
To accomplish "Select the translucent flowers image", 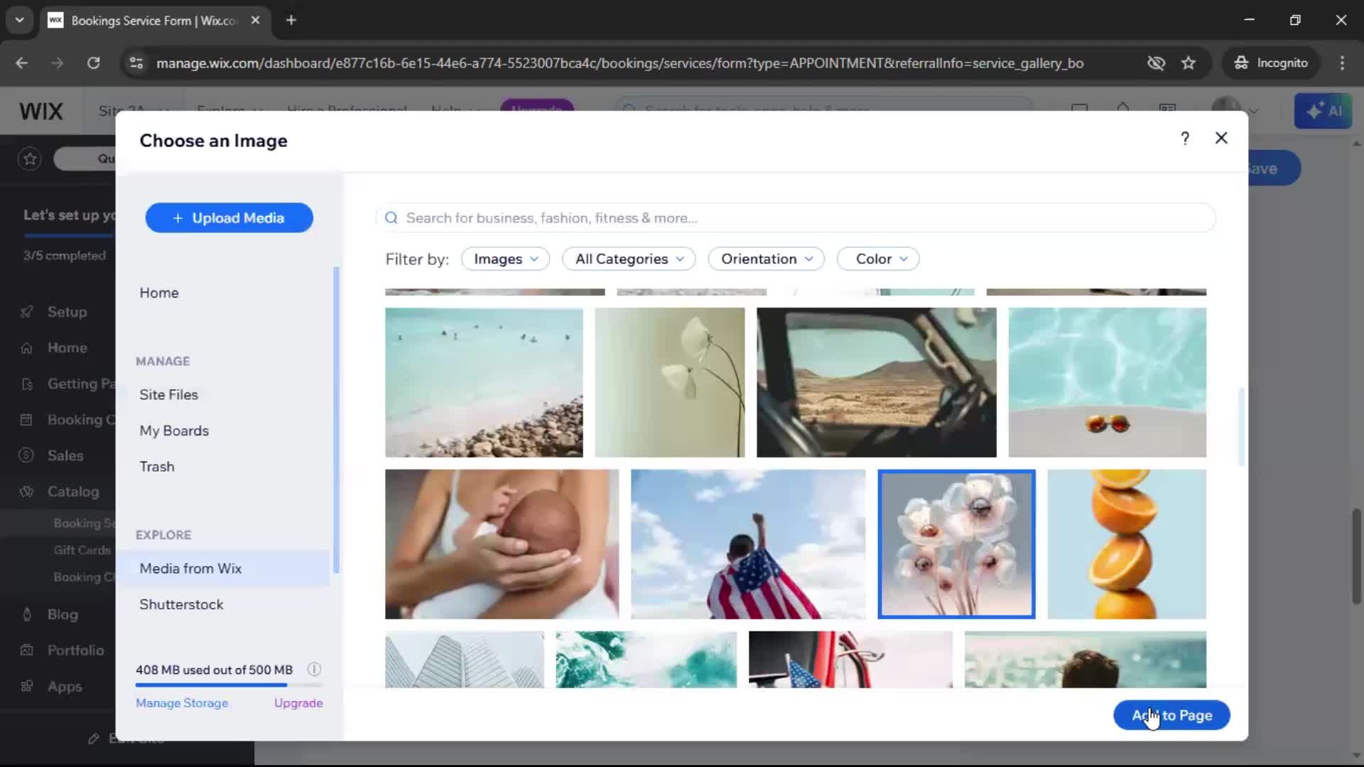I will coord(956,544).
